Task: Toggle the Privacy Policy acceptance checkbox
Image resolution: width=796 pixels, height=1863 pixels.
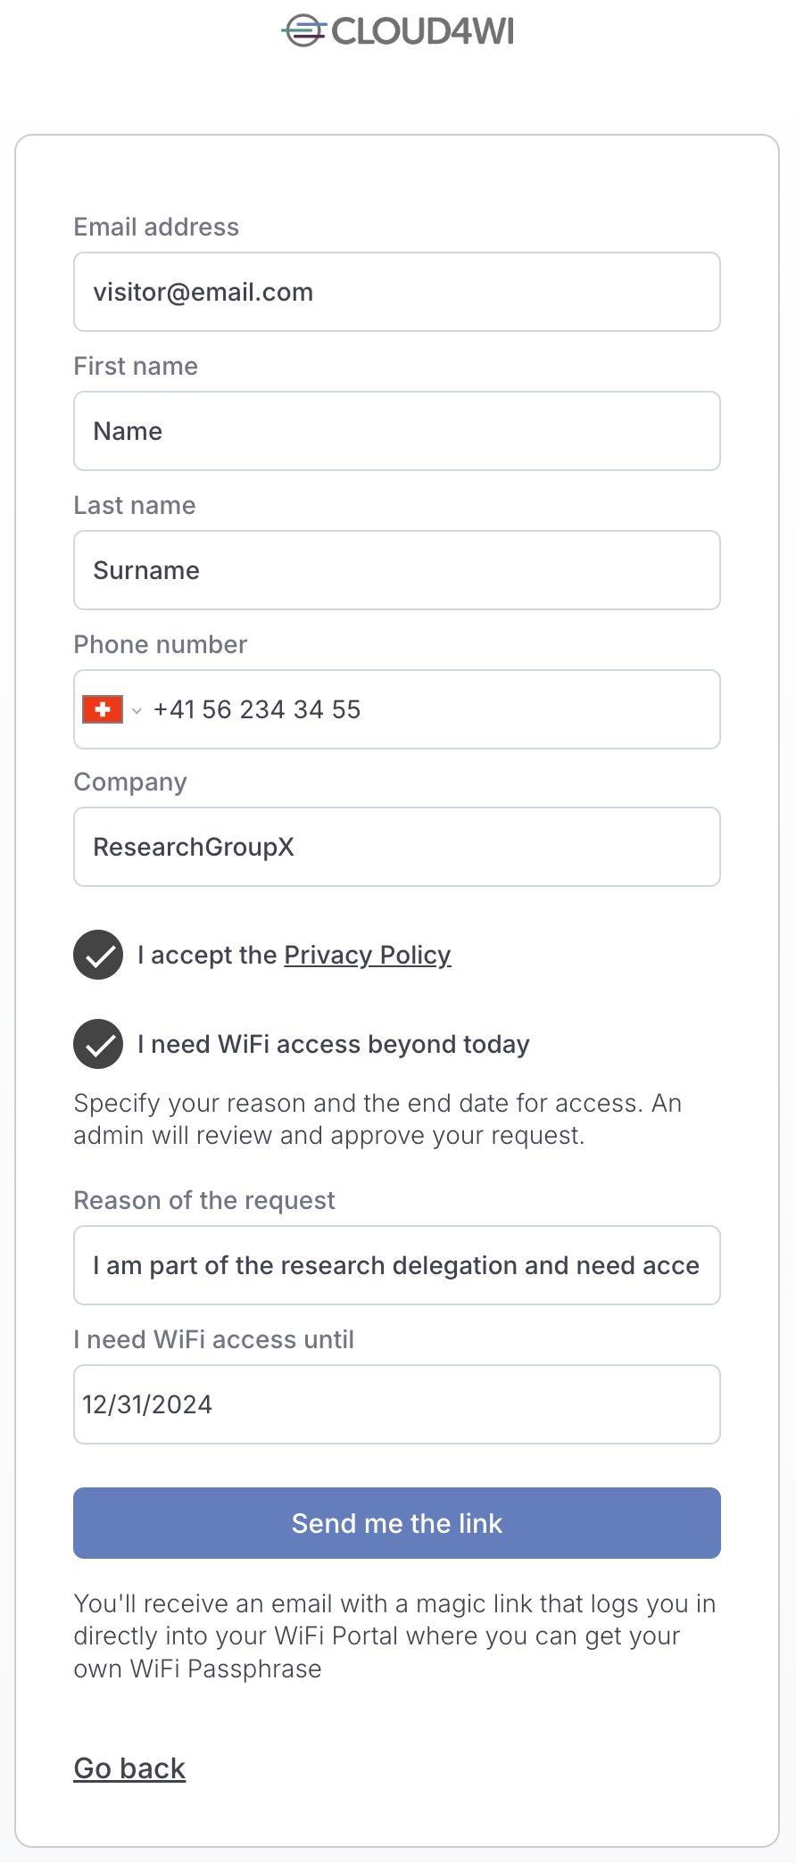Action: pyautogui.click(x=98, y=955)
